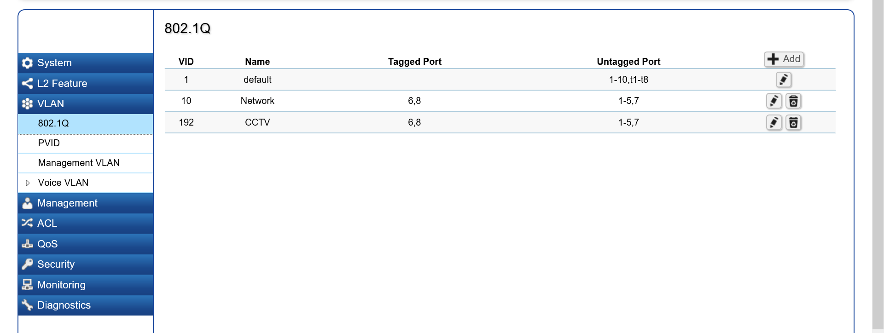Click the Security key icon
Viewport: 884px width, 333px height.
click(x=27, y=264)
